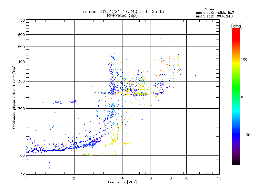Click the colorbar tick label '100'
Image resolution: width=258 pixels, height=194 pixels.
pyautogui.click(x=244, y=59)
